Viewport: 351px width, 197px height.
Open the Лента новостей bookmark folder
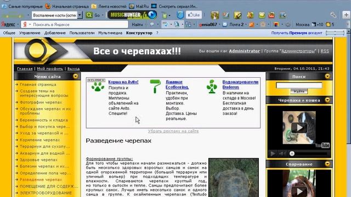(x=109, y=7)
